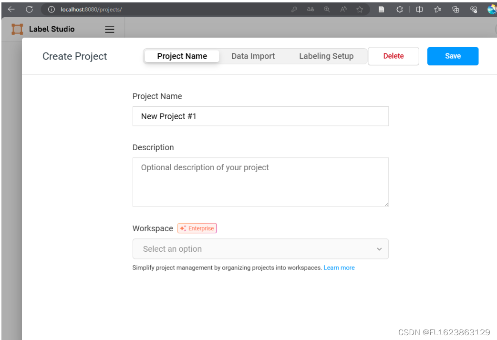
Task: Toggle the split screen icon
Action: (x=419, y=9)
